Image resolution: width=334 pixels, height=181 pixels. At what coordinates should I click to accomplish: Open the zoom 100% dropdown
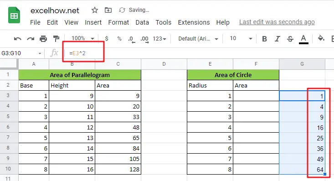tap(83, 38)
